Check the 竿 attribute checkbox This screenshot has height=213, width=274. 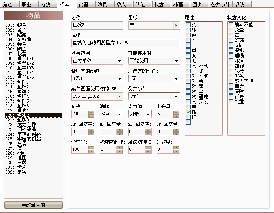click(188, 106)
